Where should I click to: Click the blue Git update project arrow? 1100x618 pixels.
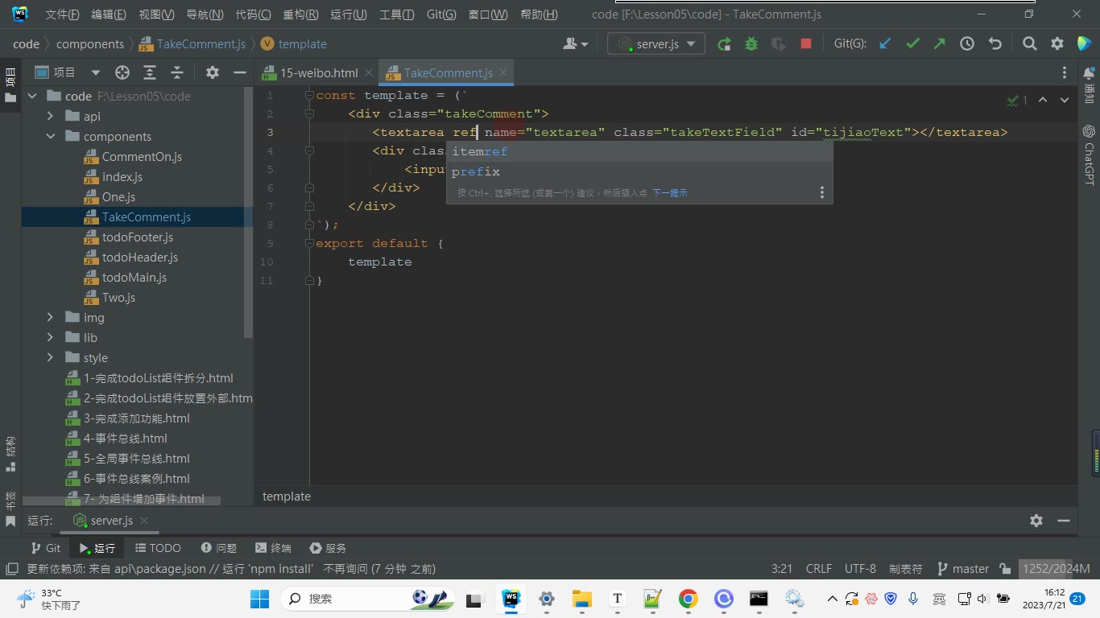click(x=885, y=44)
